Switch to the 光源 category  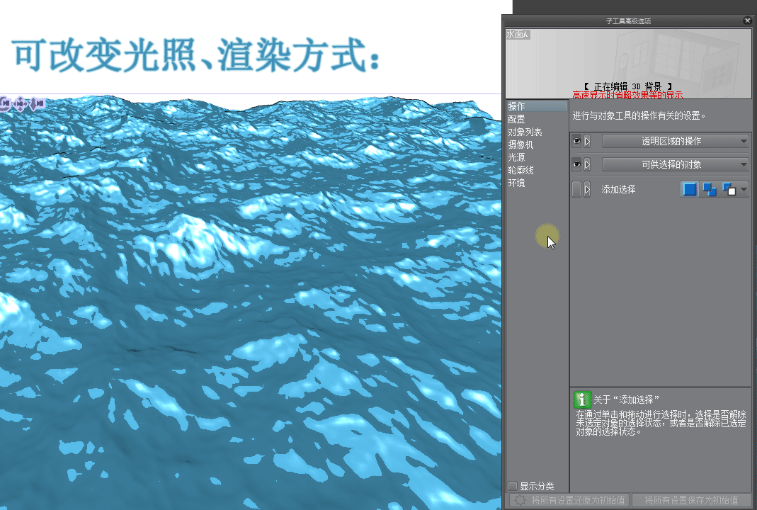517,157
